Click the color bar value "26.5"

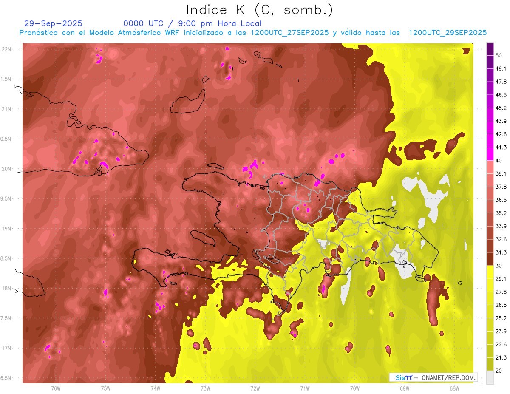click(x=501, y=305)
